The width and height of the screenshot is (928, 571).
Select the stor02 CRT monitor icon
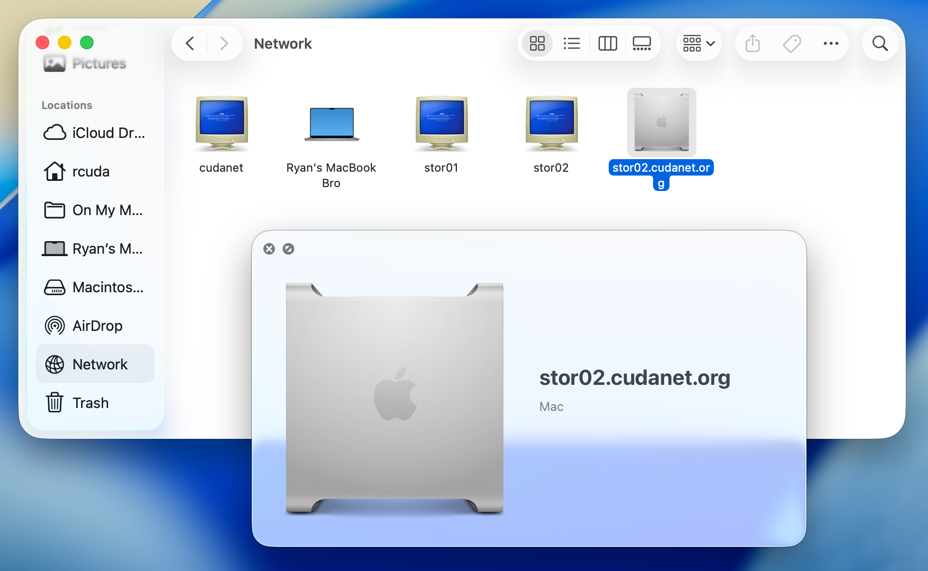(x=551, y=123)
